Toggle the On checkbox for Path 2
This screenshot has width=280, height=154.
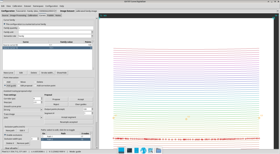point(42,139)
